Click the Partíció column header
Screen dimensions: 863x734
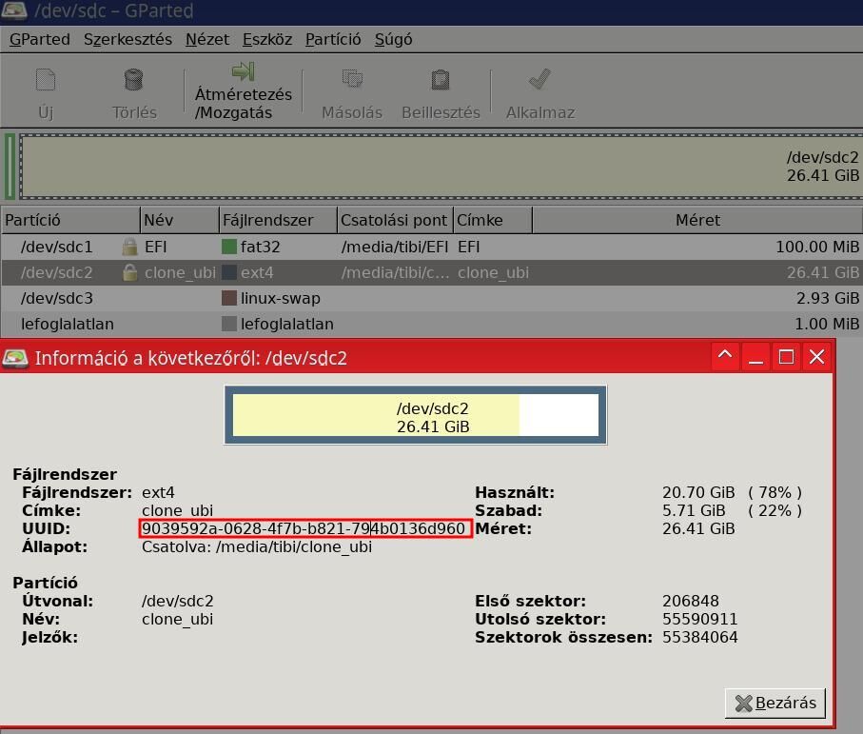click(x=70, y=220)
